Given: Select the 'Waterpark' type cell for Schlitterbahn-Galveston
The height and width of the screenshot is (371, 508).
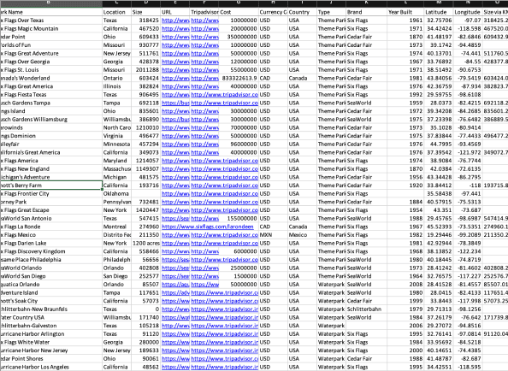Looking at the screenshot, I should pos(332,326).
